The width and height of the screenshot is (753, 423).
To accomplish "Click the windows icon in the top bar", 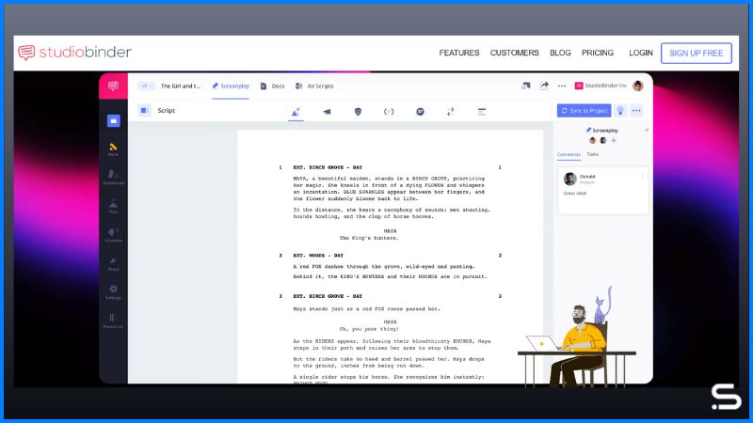I will pyautogui.click(x=526, y=86).
